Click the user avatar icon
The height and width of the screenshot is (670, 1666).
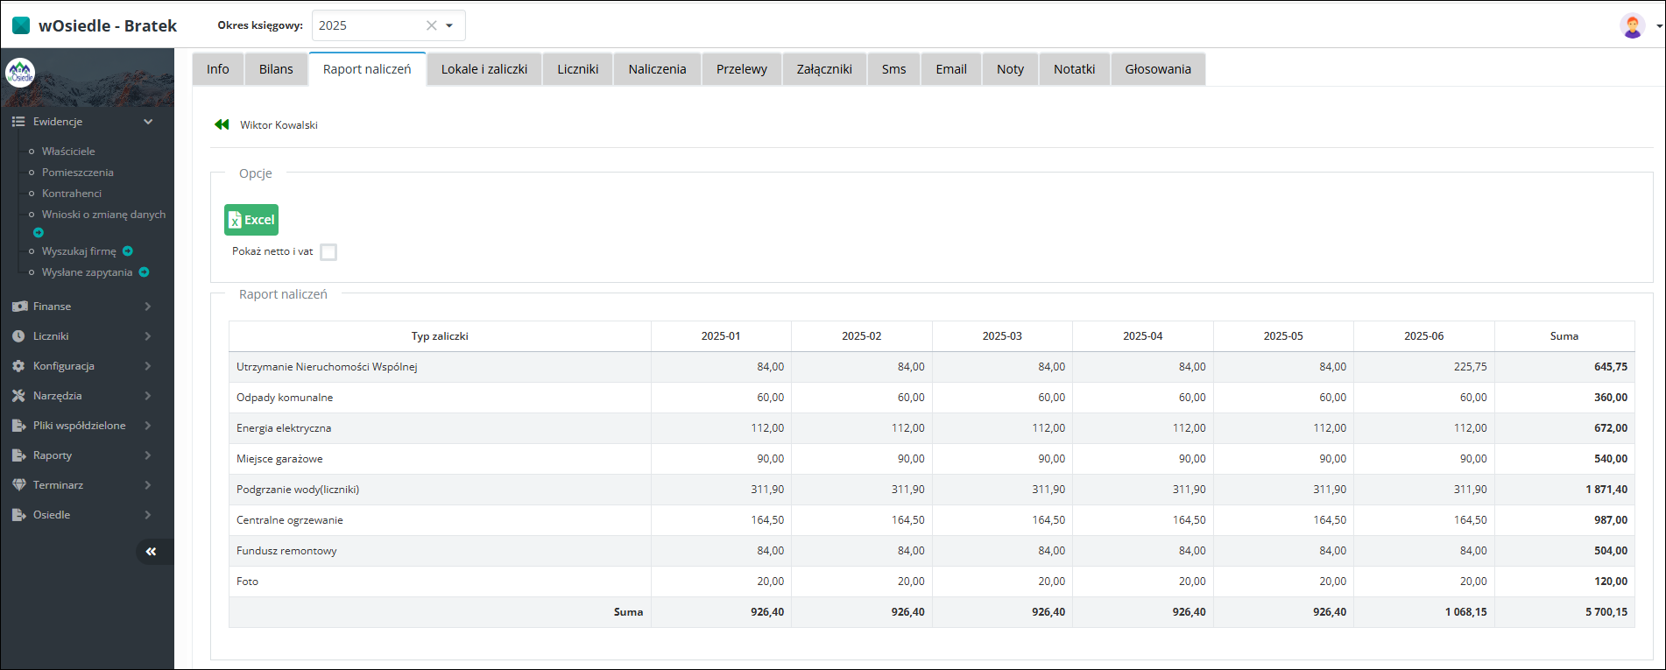(1632, 25)
